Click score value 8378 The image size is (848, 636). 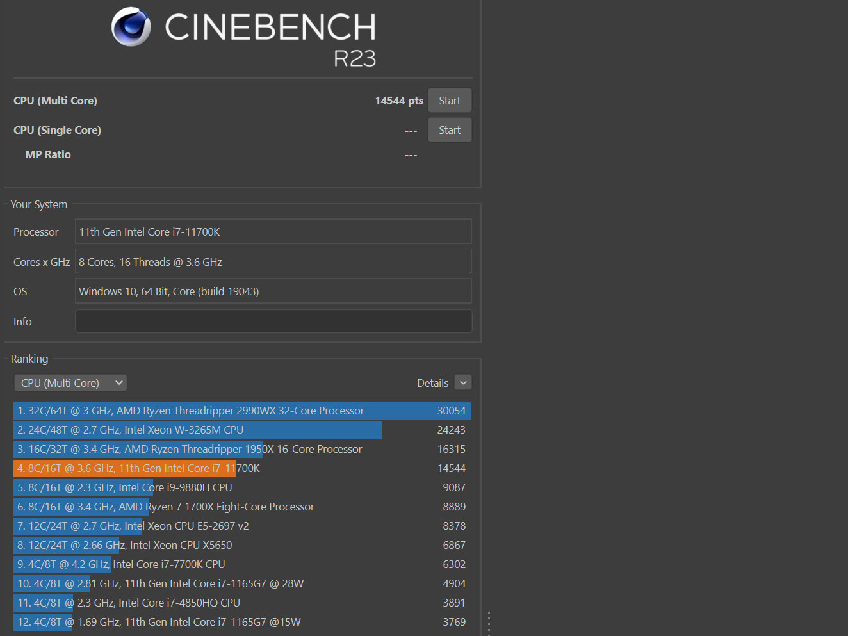coord(454,526)
